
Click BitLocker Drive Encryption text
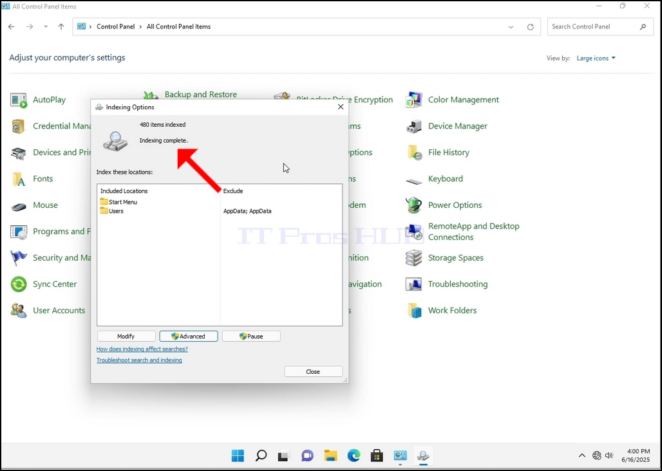point(345,100)
